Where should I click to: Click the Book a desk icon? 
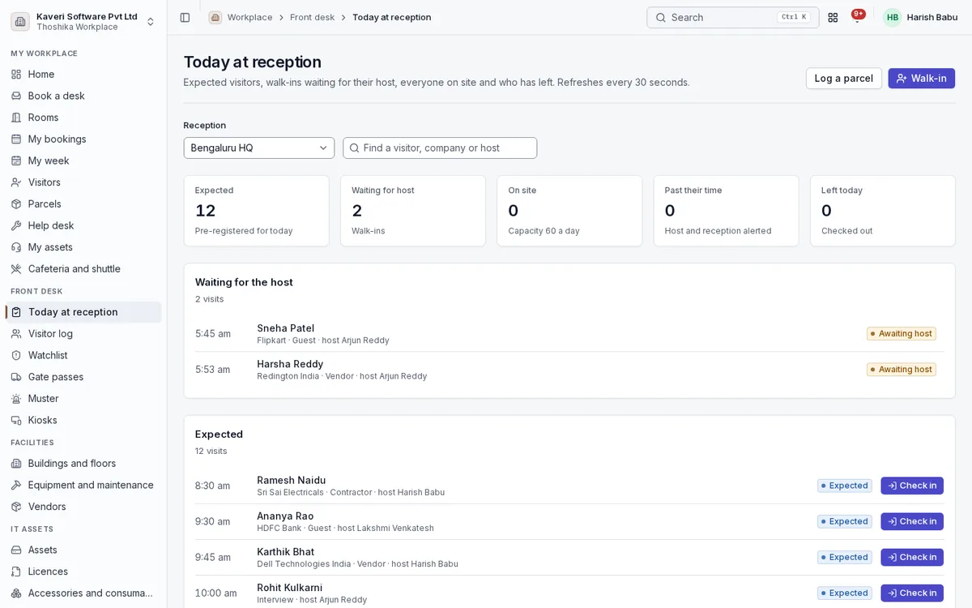coord(16,96)
